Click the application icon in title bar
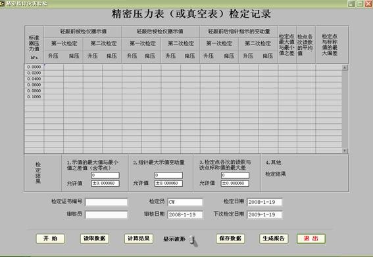This screenshot has width=373, height=257. [x=2, y=3]
